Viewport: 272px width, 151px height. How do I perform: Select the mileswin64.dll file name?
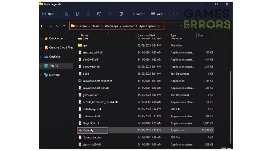(x=91, y=116)
